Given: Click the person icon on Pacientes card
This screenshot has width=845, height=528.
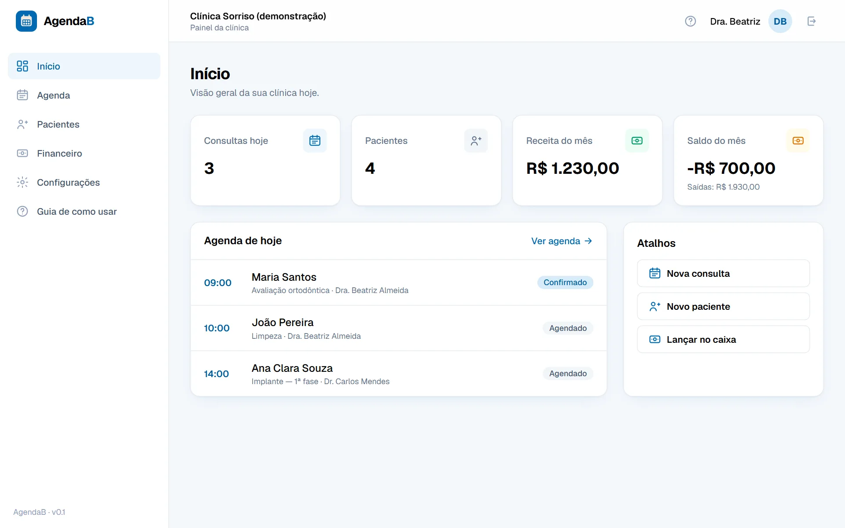Looking at the screenshot, I should pyautogui.click(x=476, y=140).
